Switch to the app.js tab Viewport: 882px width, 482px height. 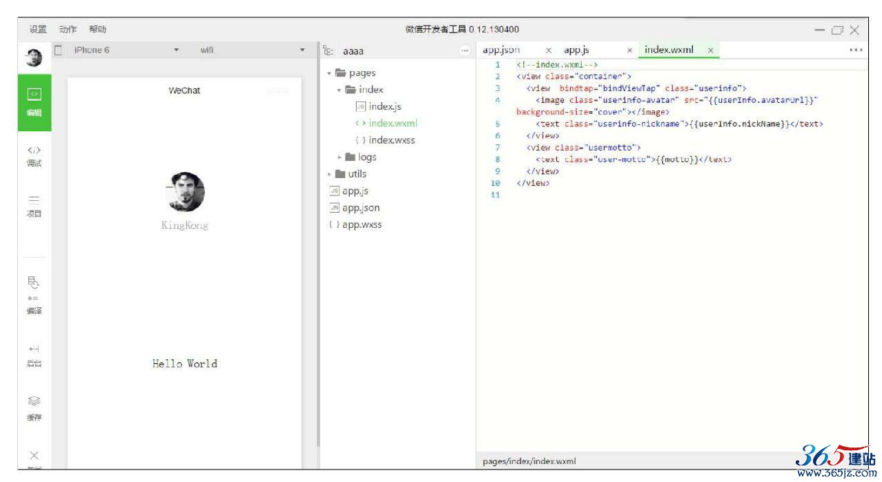coord(576,50)
